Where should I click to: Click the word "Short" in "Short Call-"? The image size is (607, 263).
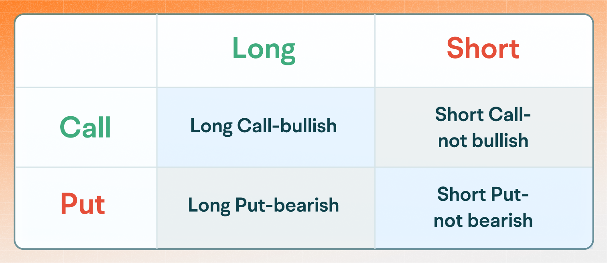[x=459, y=115]
